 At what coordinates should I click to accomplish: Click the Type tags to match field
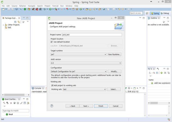tap(16, 111)
